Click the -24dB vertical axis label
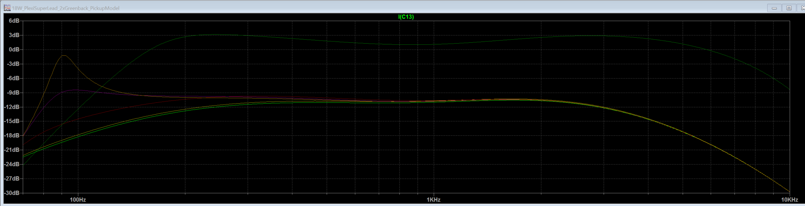Viewport: 805px width, 206px height. pos(12,164)
